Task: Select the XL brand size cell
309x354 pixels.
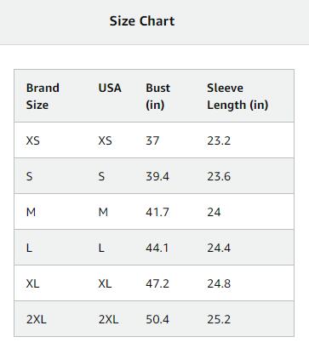Action: click(32, 283)
